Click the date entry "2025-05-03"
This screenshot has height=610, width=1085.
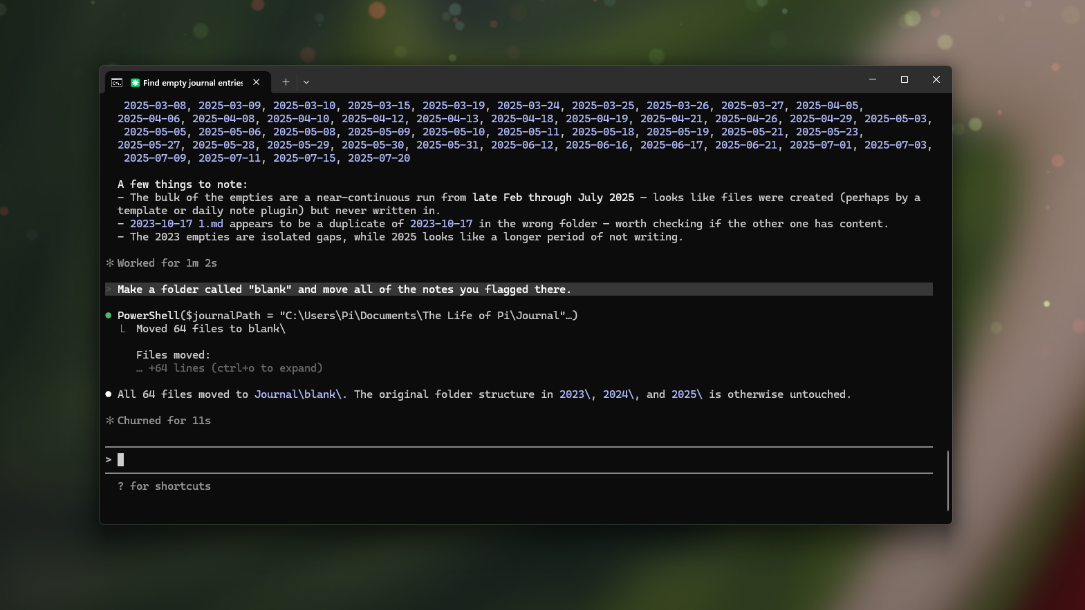pos(896,119)
